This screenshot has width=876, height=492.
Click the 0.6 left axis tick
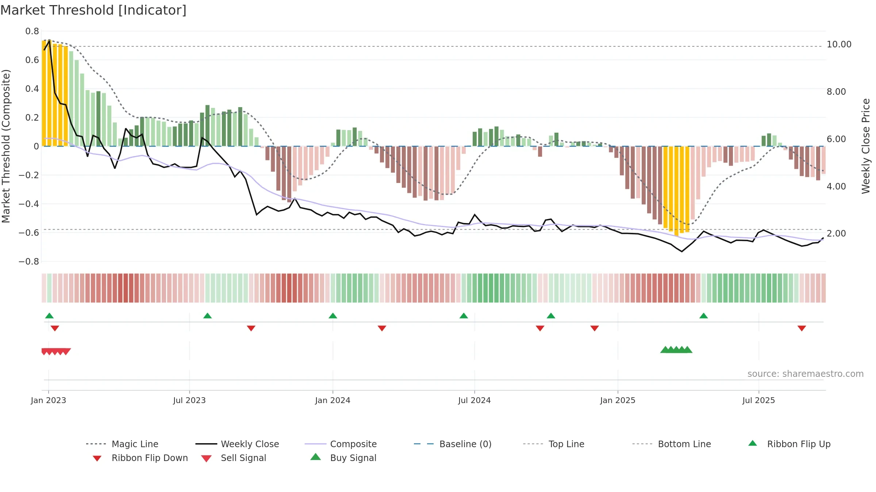click(x=32, y=60)
